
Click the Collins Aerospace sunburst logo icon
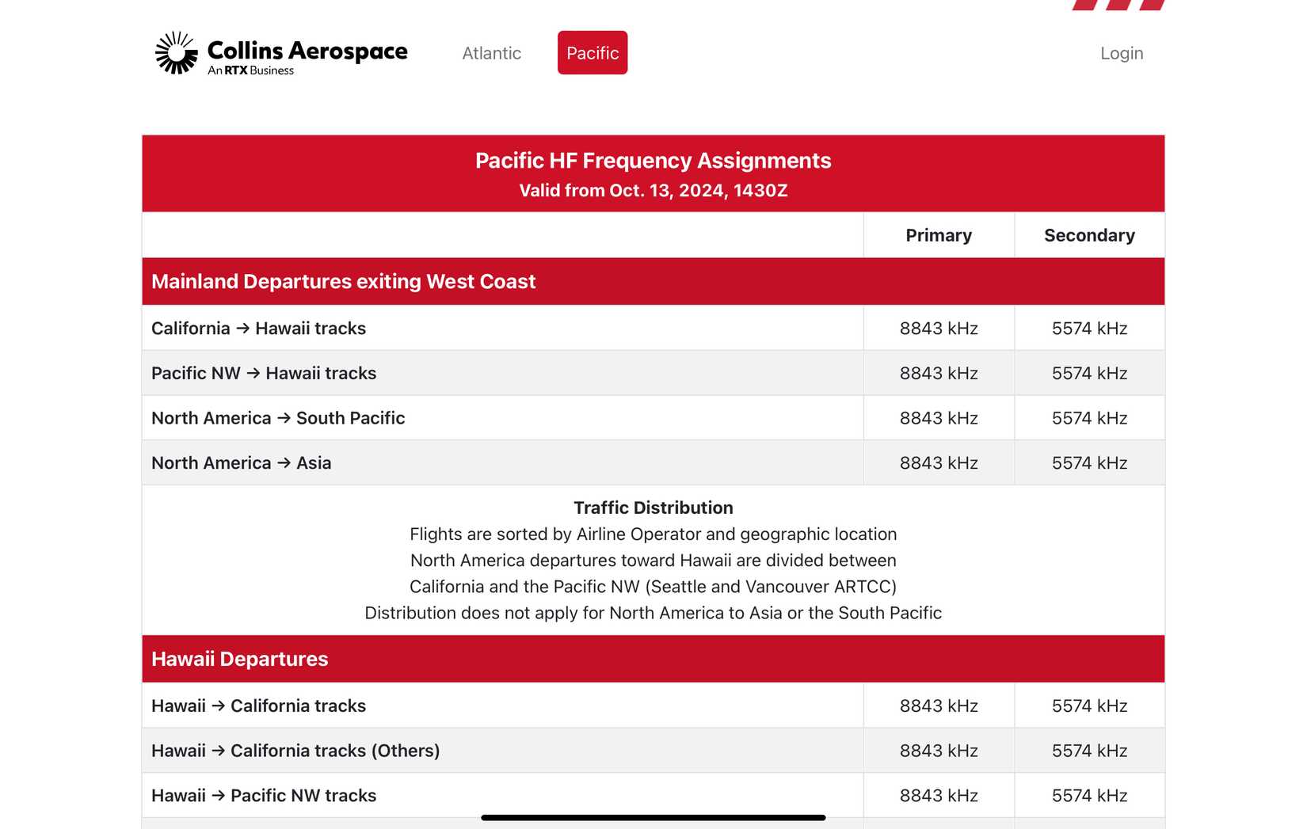[176, 53]
